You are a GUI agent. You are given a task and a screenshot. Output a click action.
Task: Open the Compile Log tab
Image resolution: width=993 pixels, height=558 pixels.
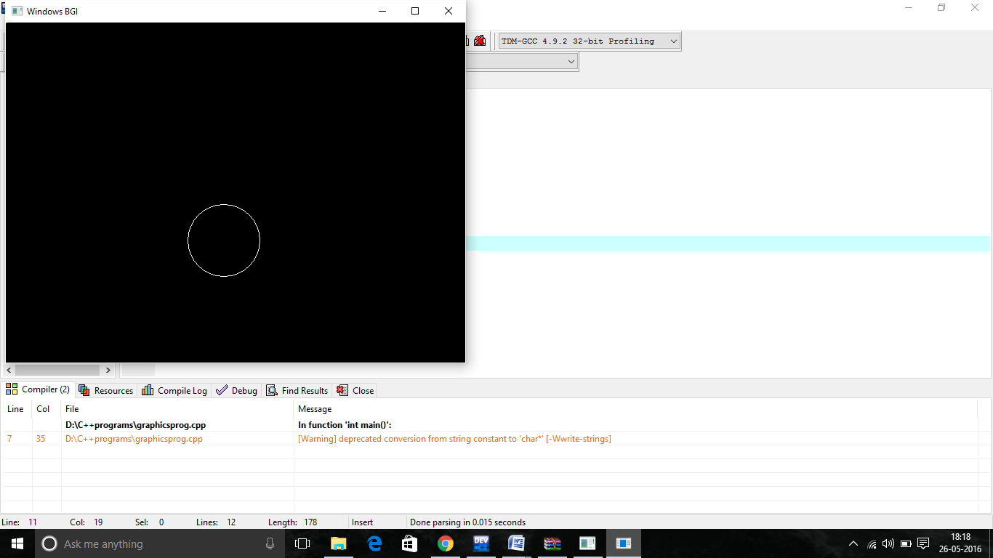(174, 390)
